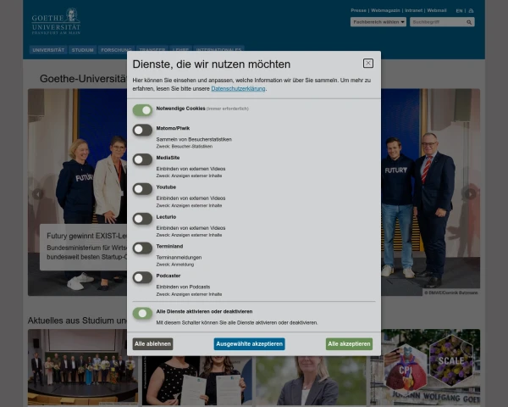The width and height of the screenshot is (508, 407).
Task: Click the login icon next to EN
Action: click(471, 11)
